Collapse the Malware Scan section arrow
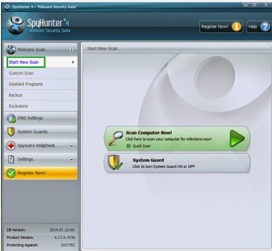This screenshot has width=272, height=251. click(72, 50)
